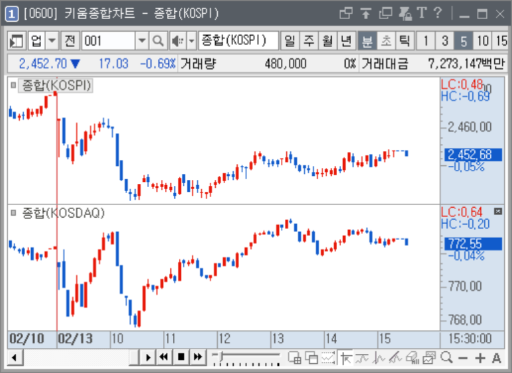Viewport: 512px width, 373px height.
Task: Click the line chart with bar icon
Action: 362,358
